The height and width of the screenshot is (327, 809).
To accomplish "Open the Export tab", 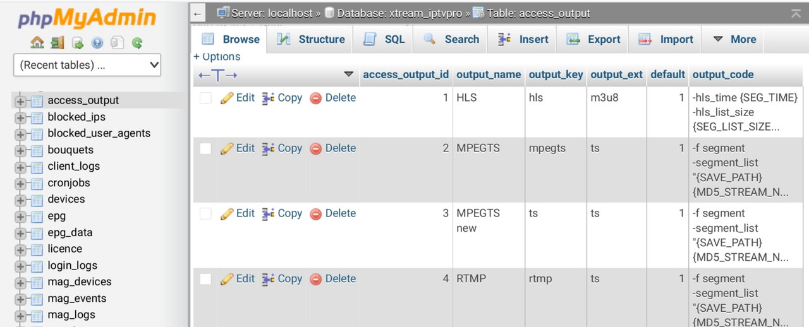I will tap(593, 39).
